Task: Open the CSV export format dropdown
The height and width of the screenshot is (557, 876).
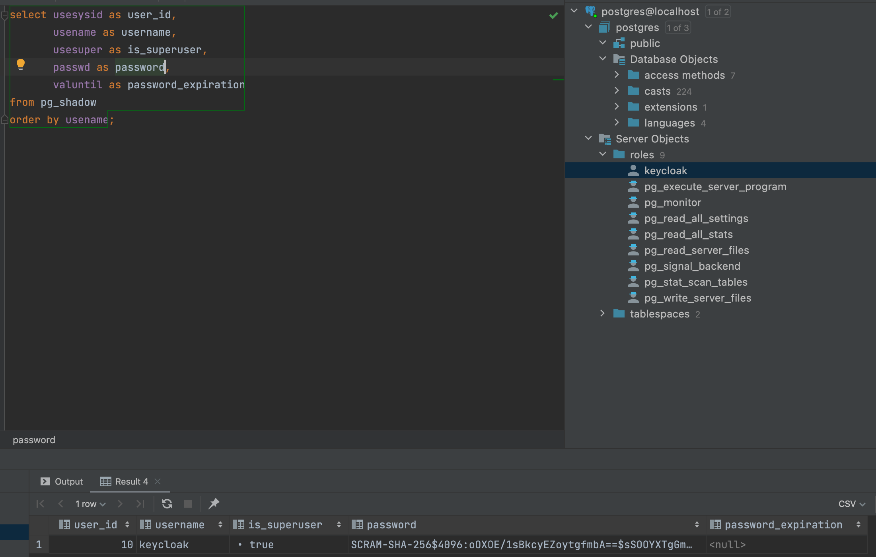Action: (x=851, y=503)
